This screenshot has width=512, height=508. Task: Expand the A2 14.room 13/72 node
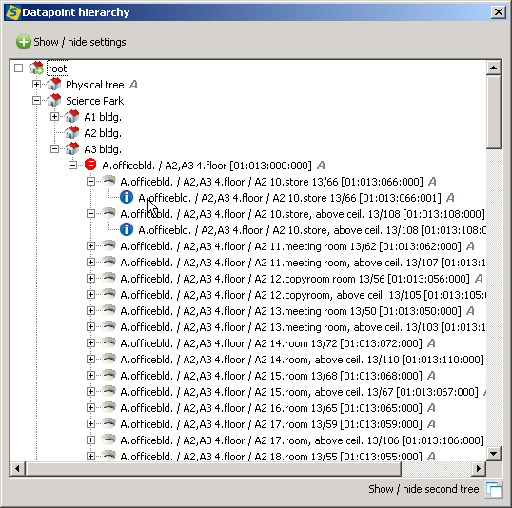pos(90,342)
